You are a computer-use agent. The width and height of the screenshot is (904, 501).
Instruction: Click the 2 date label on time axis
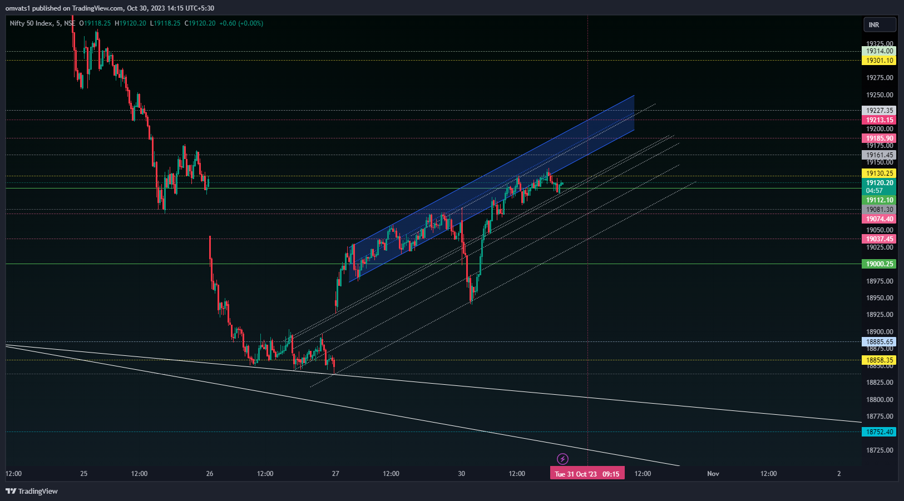coord(839,474)
